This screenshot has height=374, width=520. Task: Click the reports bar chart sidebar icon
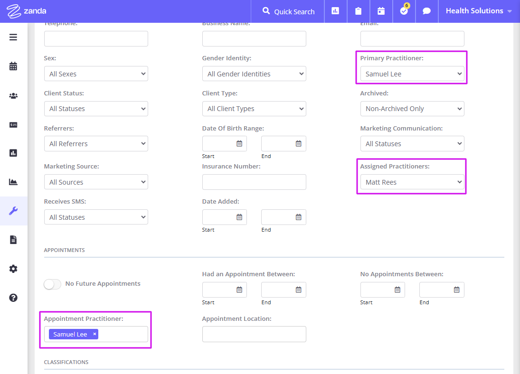(x=13, y=153)
